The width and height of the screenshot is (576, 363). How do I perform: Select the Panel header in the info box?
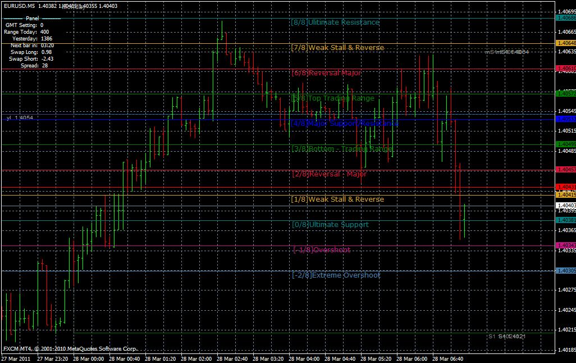click(32, 18)
